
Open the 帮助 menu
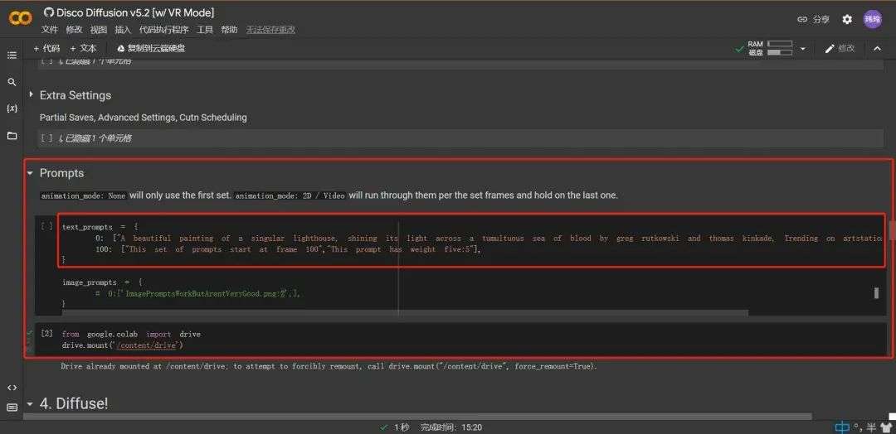point(229,30)
